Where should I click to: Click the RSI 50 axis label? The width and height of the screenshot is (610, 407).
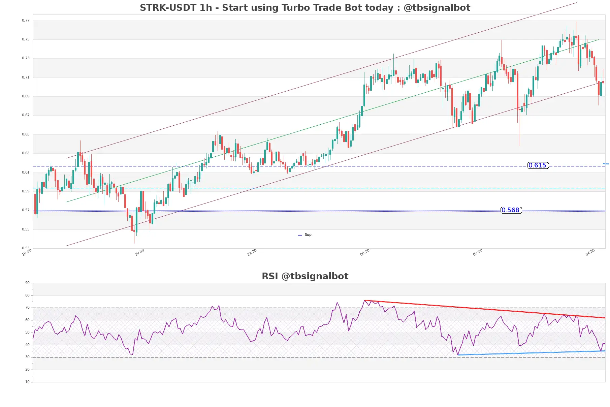point(27,333)
